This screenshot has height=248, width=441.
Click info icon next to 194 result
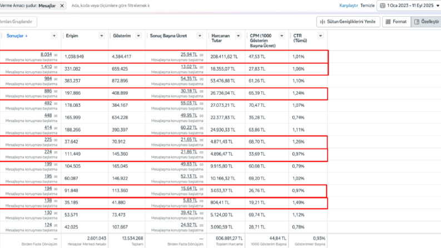pyautogui.click(x=56, y=189)
